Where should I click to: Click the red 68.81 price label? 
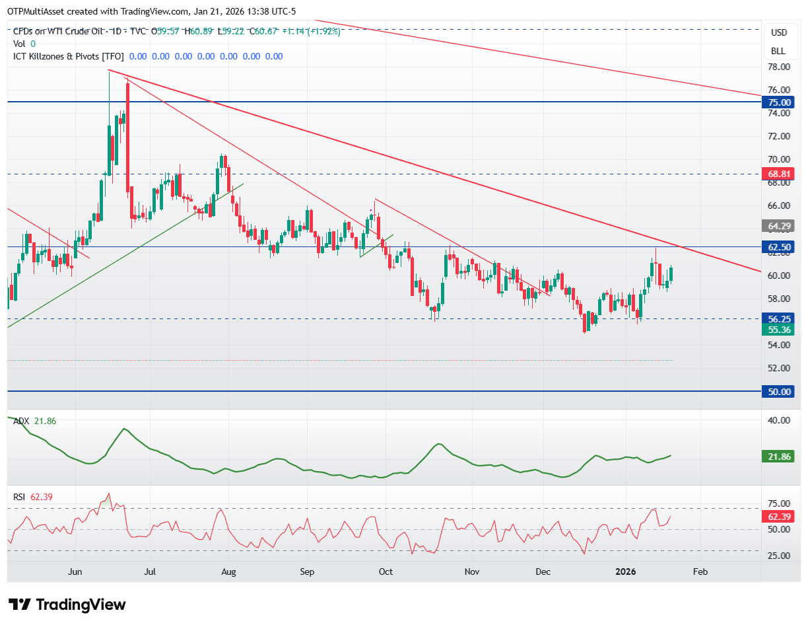point(779,174)
